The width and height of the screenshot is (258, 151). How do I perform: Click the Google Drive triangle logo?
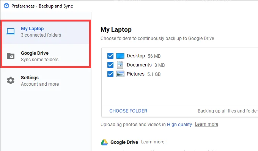pos(104,142)
